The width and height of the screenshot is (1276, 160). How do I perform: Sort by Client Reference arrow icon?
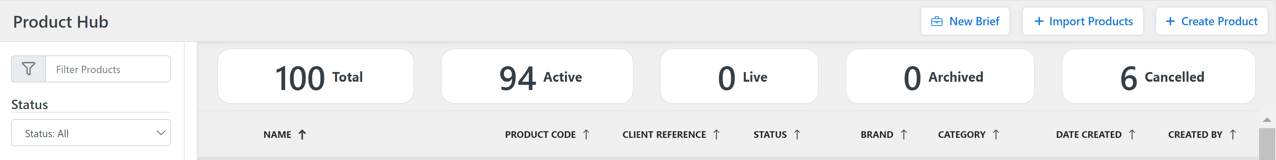click(x=716, y=134)
